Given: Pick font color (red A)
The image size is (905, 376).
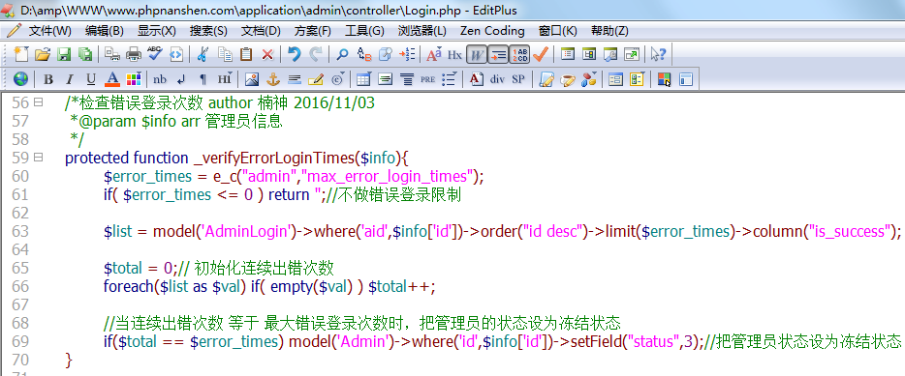Looking at the screenshot, I should (112, 79).
